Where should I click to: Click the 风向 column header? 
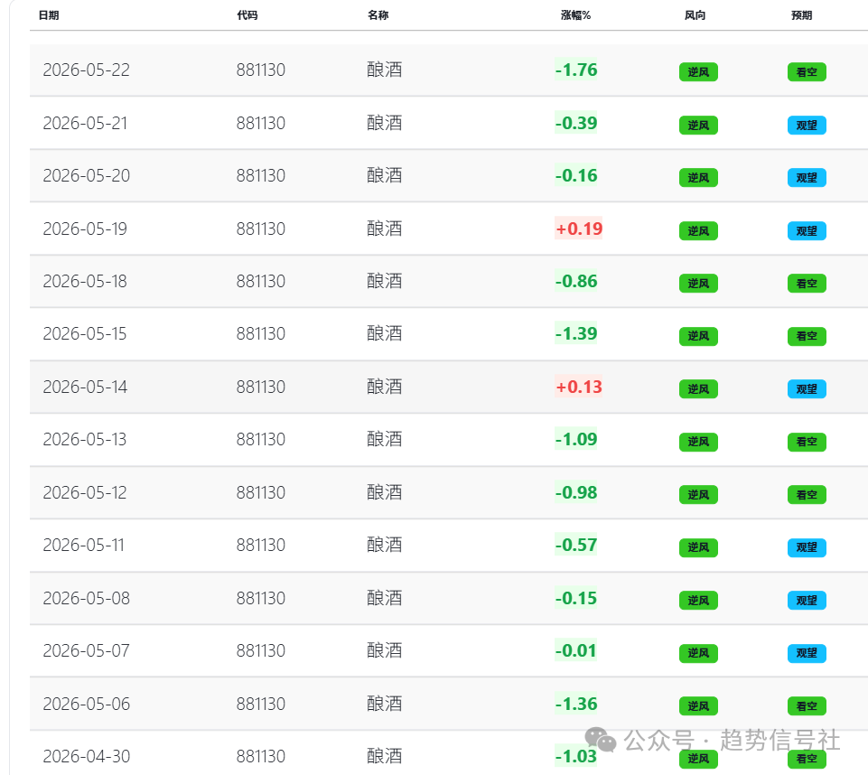(695, 15)
